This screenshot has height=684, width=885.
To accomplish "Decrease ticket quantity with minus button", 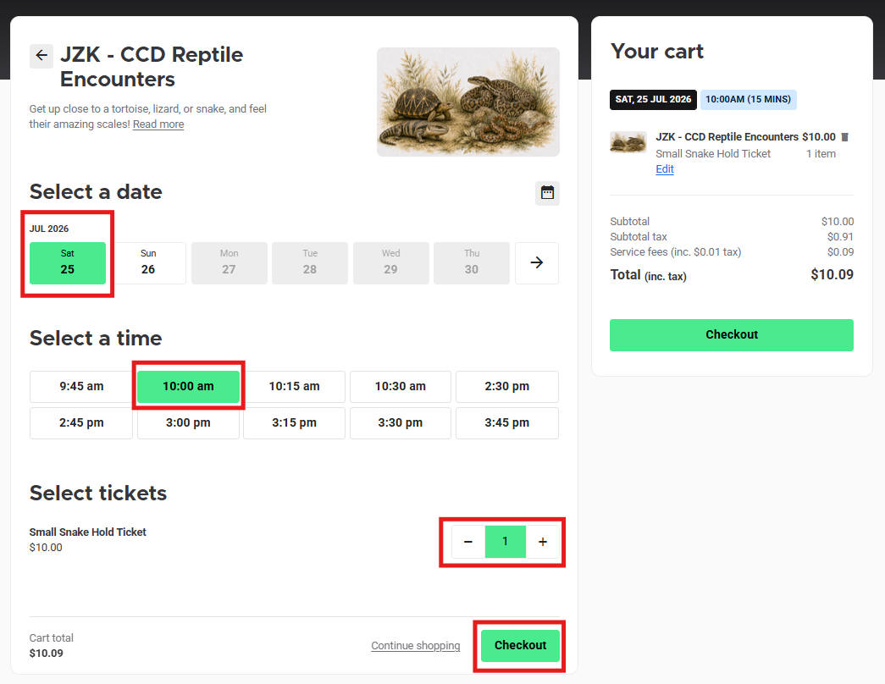I will pyautogui.click(x=467, y=542).
